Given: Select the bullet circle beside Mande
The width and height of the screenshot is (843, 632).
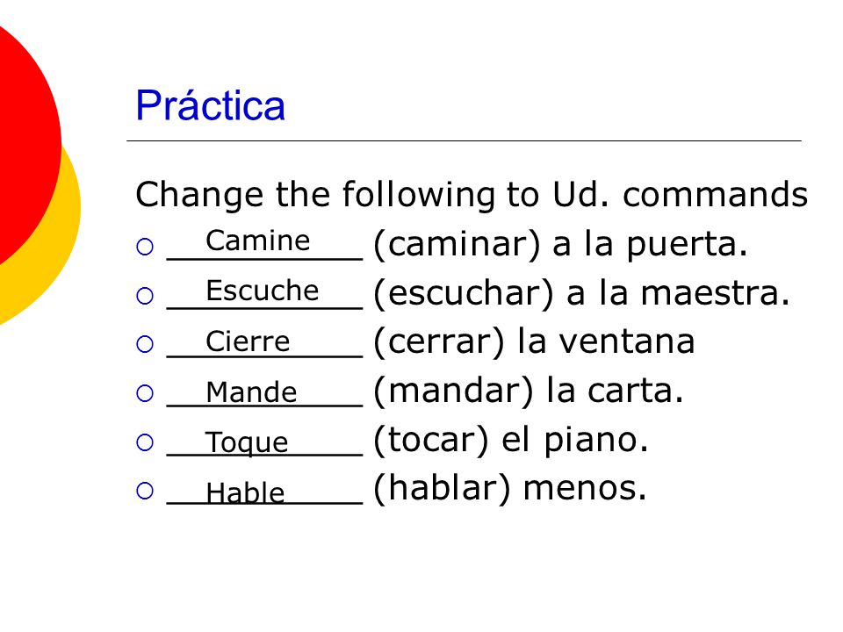Looking at the screenshot, I should click(x=145, y=393).
